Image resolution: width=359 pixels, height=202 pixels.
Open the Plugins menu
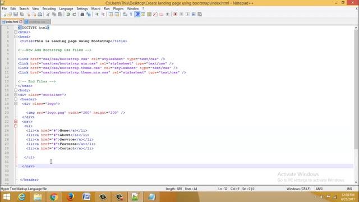(x=118, y=8)
